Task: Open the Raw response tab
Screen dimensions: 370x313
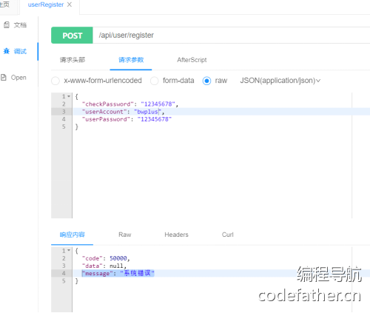Action: (x=125, y=235)
